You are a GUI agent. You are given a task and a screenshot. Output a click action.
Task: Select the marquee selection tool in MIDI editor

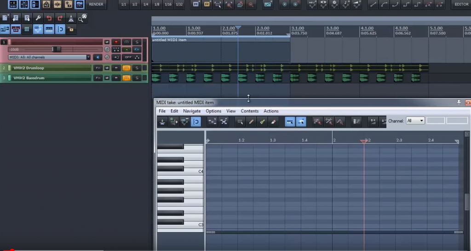coord(240,122)
